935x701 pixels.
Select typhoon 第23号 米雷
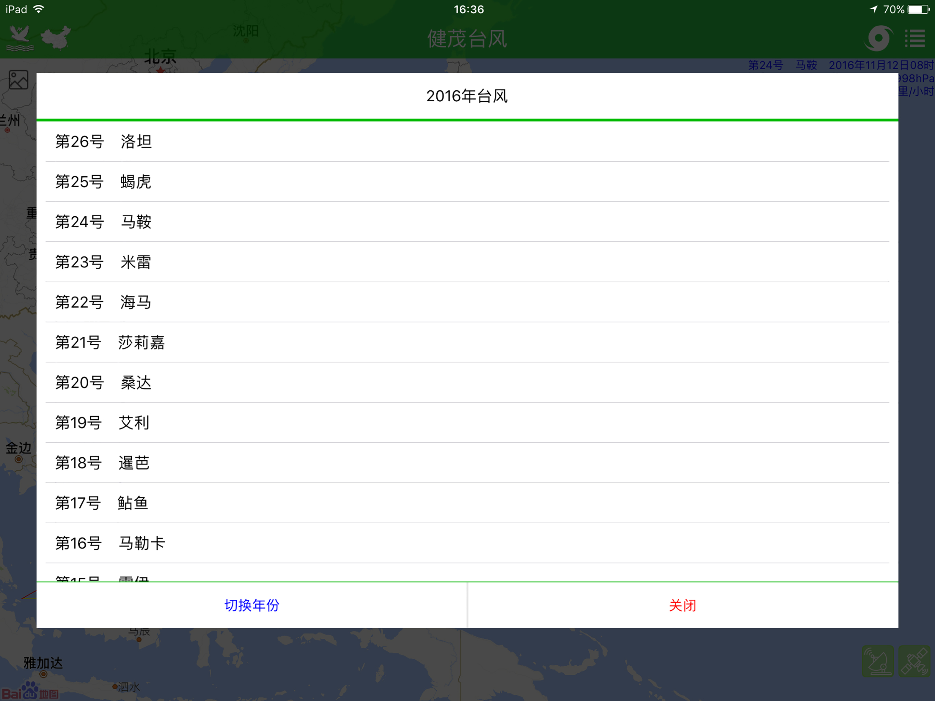pos(467,262)
